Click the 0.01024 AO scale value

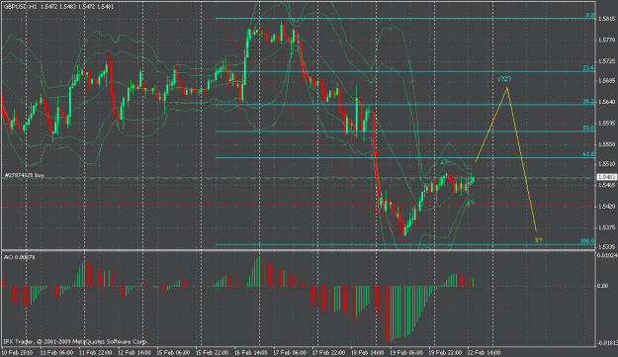607,255
